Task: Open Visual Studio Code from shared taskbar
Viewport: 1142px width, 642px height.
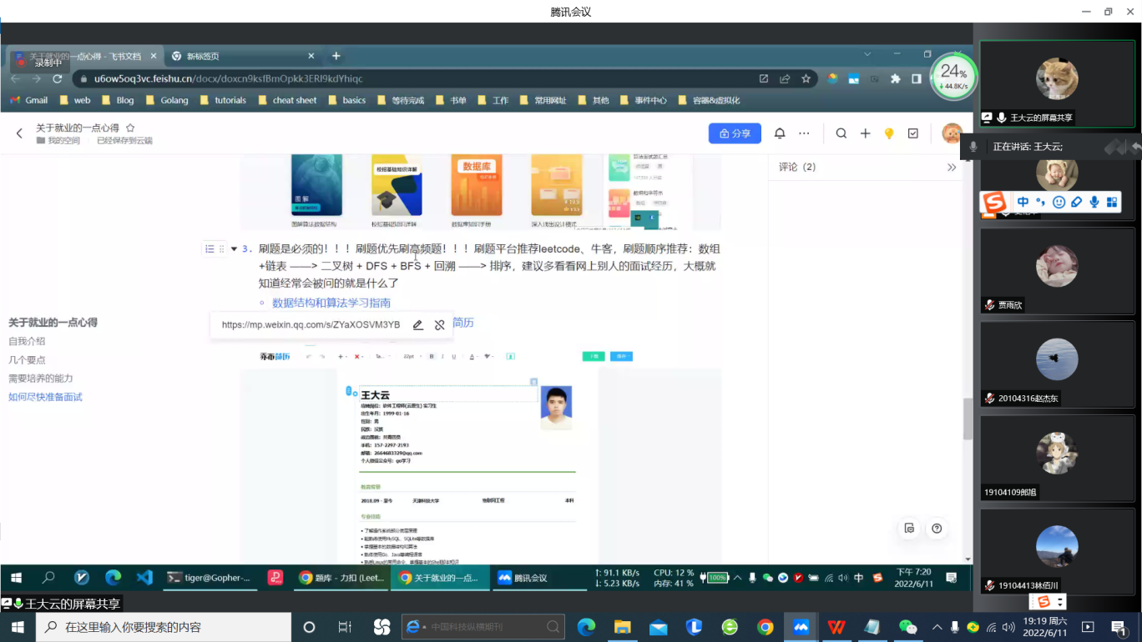Action: [x=144, y=577]
